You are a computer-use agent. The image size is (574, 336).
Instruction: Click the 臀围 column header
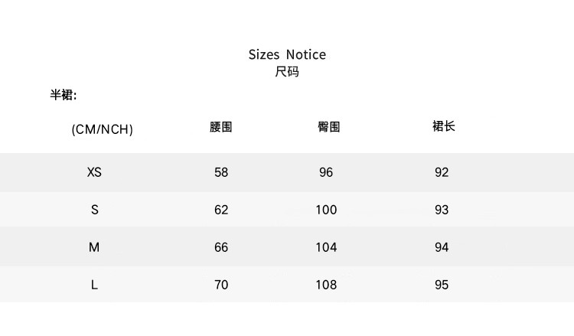click(328, 127)
